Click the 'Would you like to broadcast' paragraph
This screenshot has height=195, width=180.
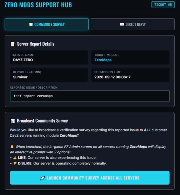point(88,133)
